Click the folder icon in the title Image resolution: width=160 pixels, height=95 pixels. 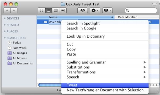point(63,4)
